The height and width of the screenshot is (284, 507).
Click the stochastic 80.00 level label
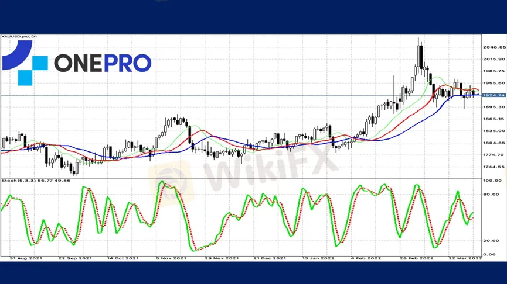click(x=492, y=195)
